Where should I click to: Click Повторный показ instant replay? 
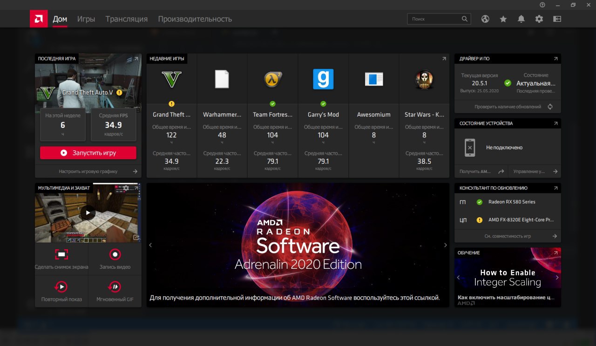pos(61,291)
